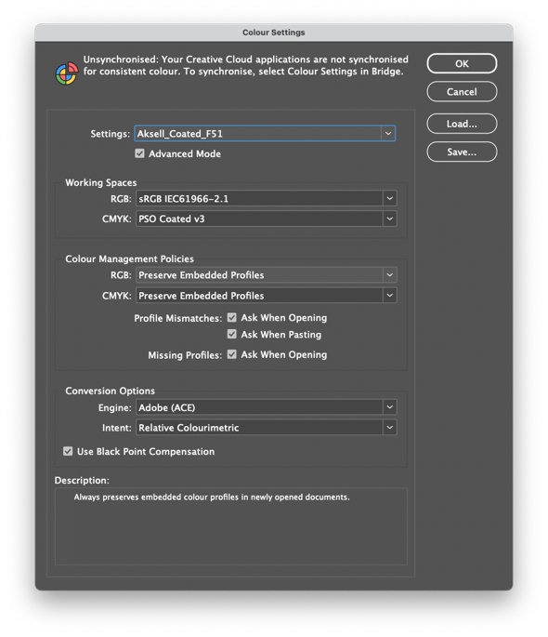Click the Save... button
The height and width of the screenshot is (637, 548).
coord(462,152)
